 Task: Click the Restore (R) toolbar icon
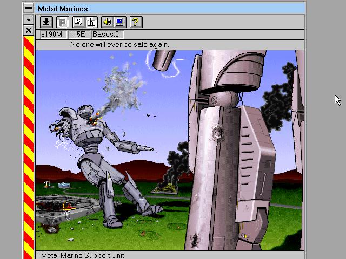click(91, 22)
